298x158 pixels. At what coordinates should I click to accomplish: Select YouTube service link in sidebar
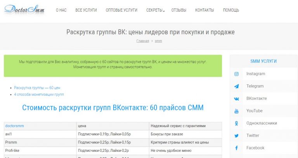pyautogui.click(x=255, y=111)
